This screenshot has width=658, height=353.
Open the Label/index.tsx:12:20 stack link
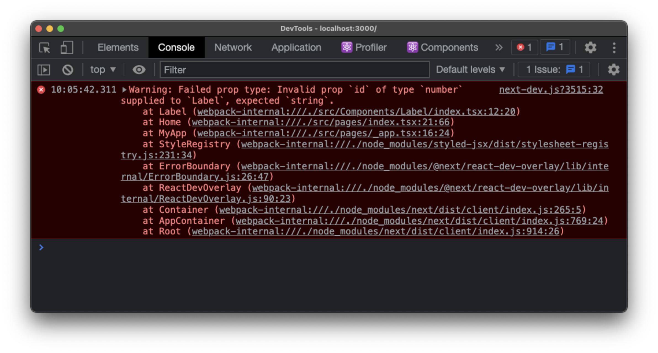click(x=356, y=112)
